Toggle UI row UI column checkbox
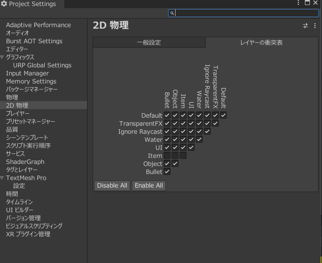 (x=191, y=147)
